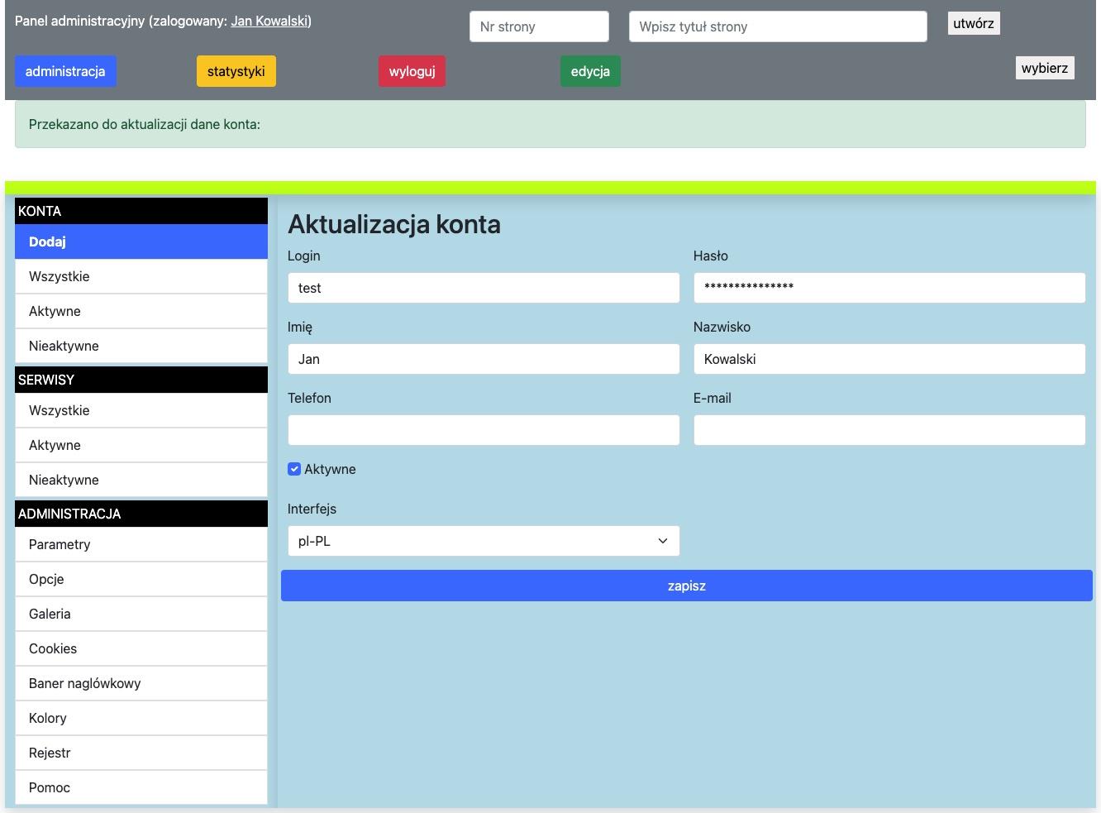Show Nieaktywne accounts under Konta
The width and height of the screenshot is (1101, 813).
(141, 346)
